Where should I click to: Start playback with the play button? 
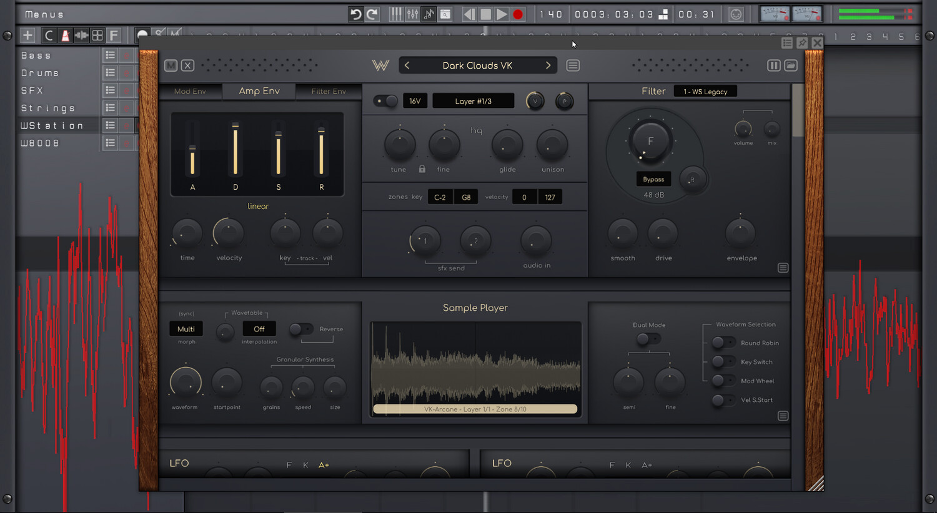[x=502, y=14]
